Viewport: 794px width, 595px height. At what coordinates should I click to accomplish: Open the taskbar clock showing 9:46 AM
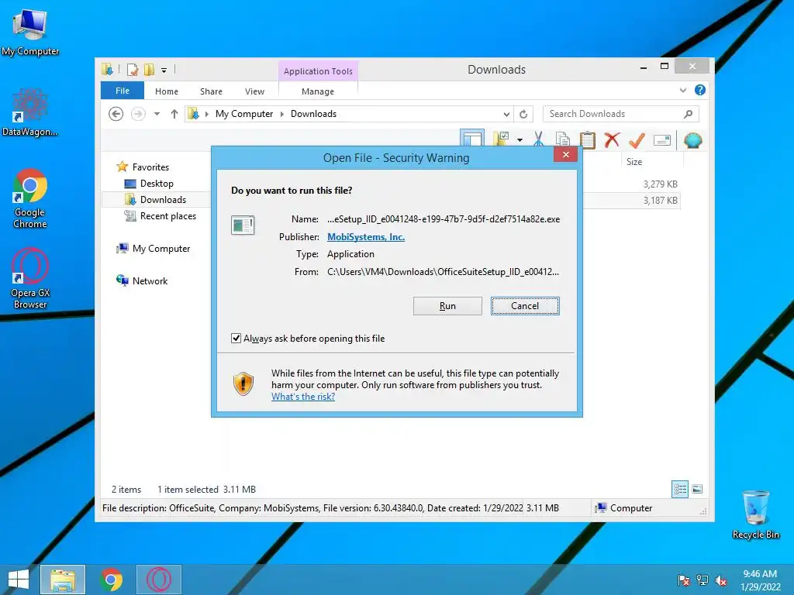(x=760, y=580)
